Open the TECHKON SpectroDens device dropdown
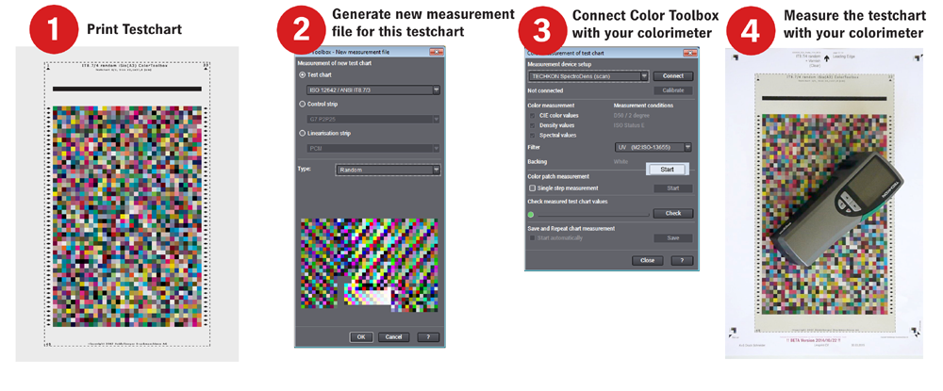 588,76
